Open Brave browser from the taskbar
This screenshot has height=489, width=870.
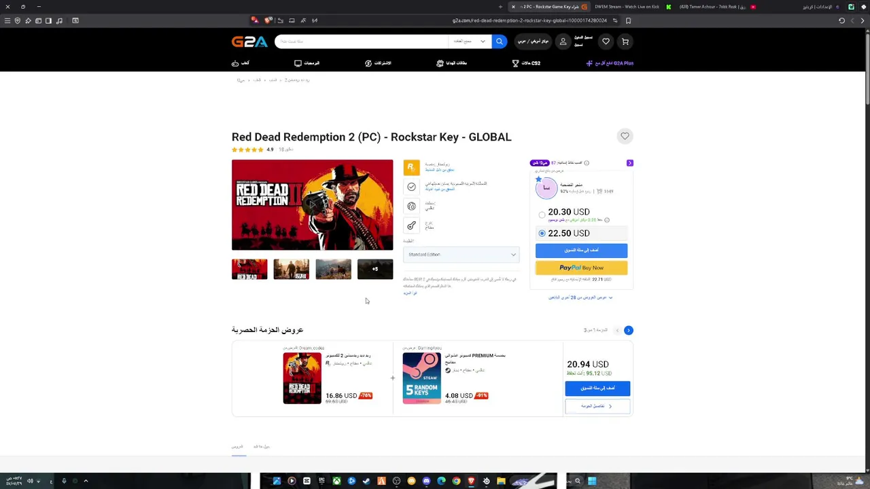pyautogui.click(x=471, y=481)
